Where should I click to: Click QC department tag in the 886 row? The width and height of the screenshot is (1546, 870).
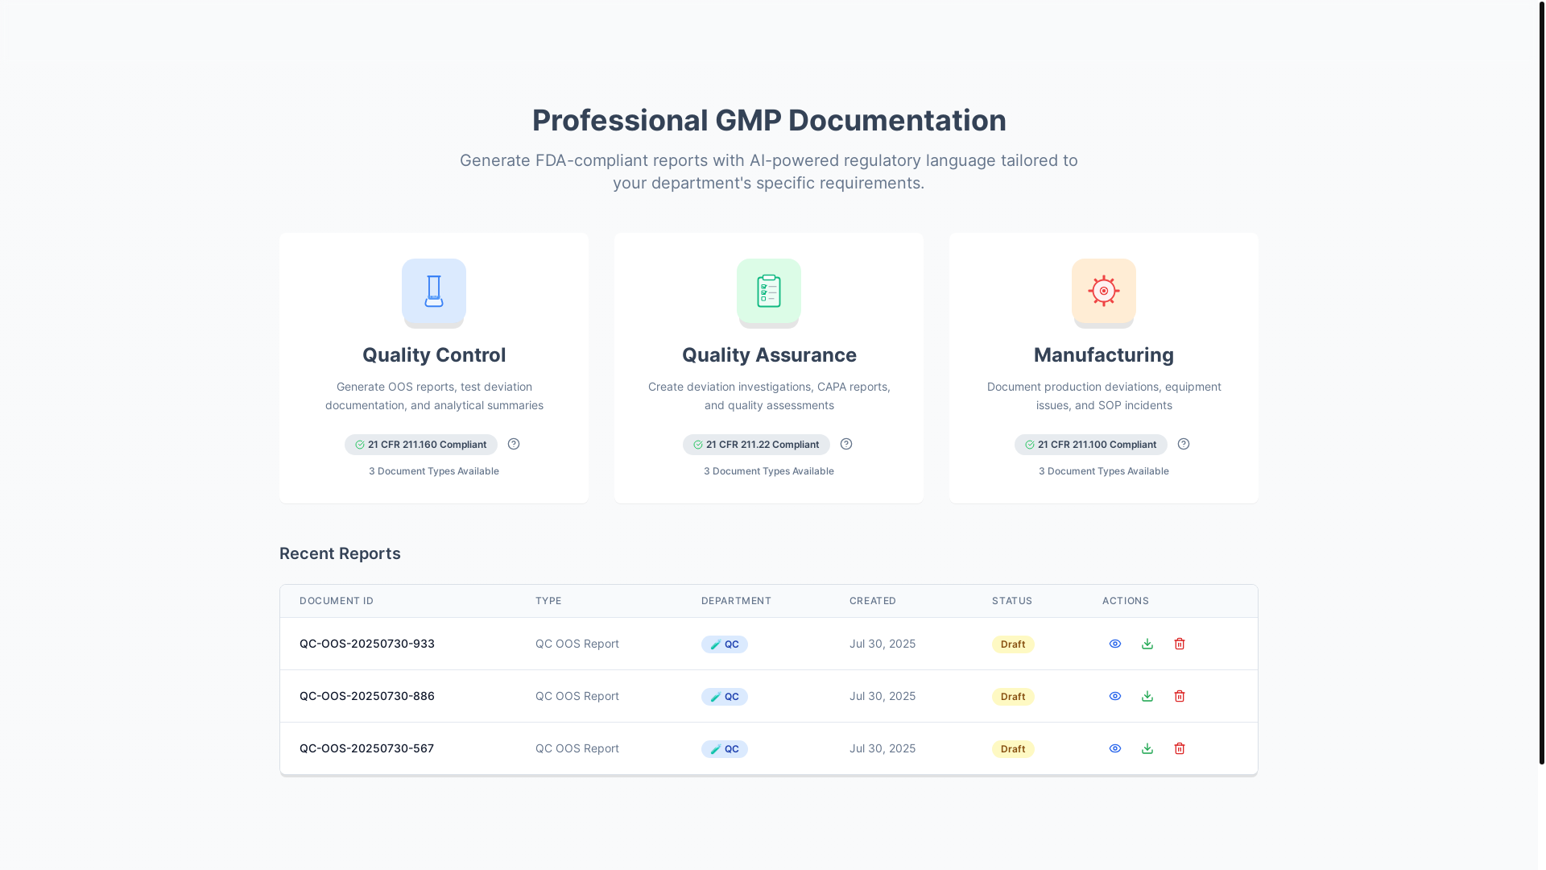point(725,697)
